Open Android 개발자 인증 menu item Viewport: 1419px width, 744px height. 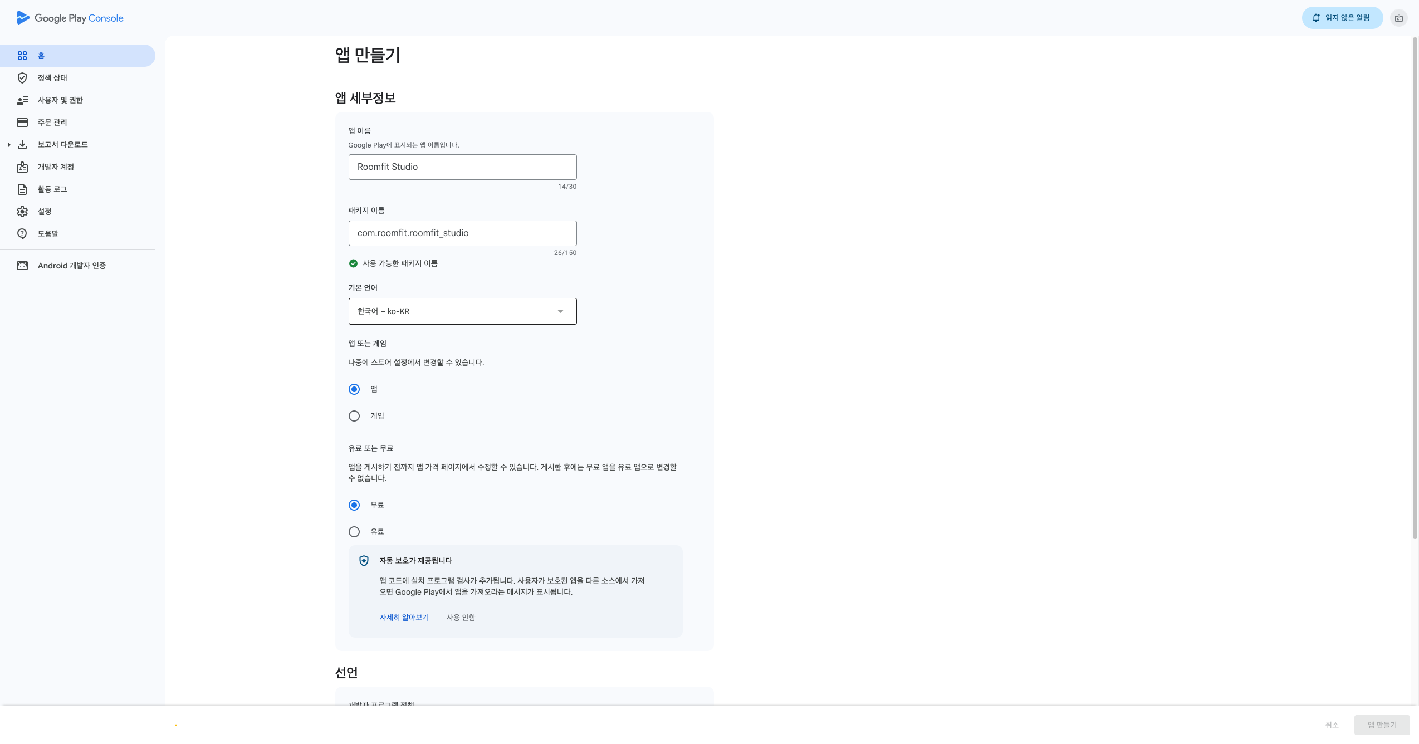(x=71, y=266)
